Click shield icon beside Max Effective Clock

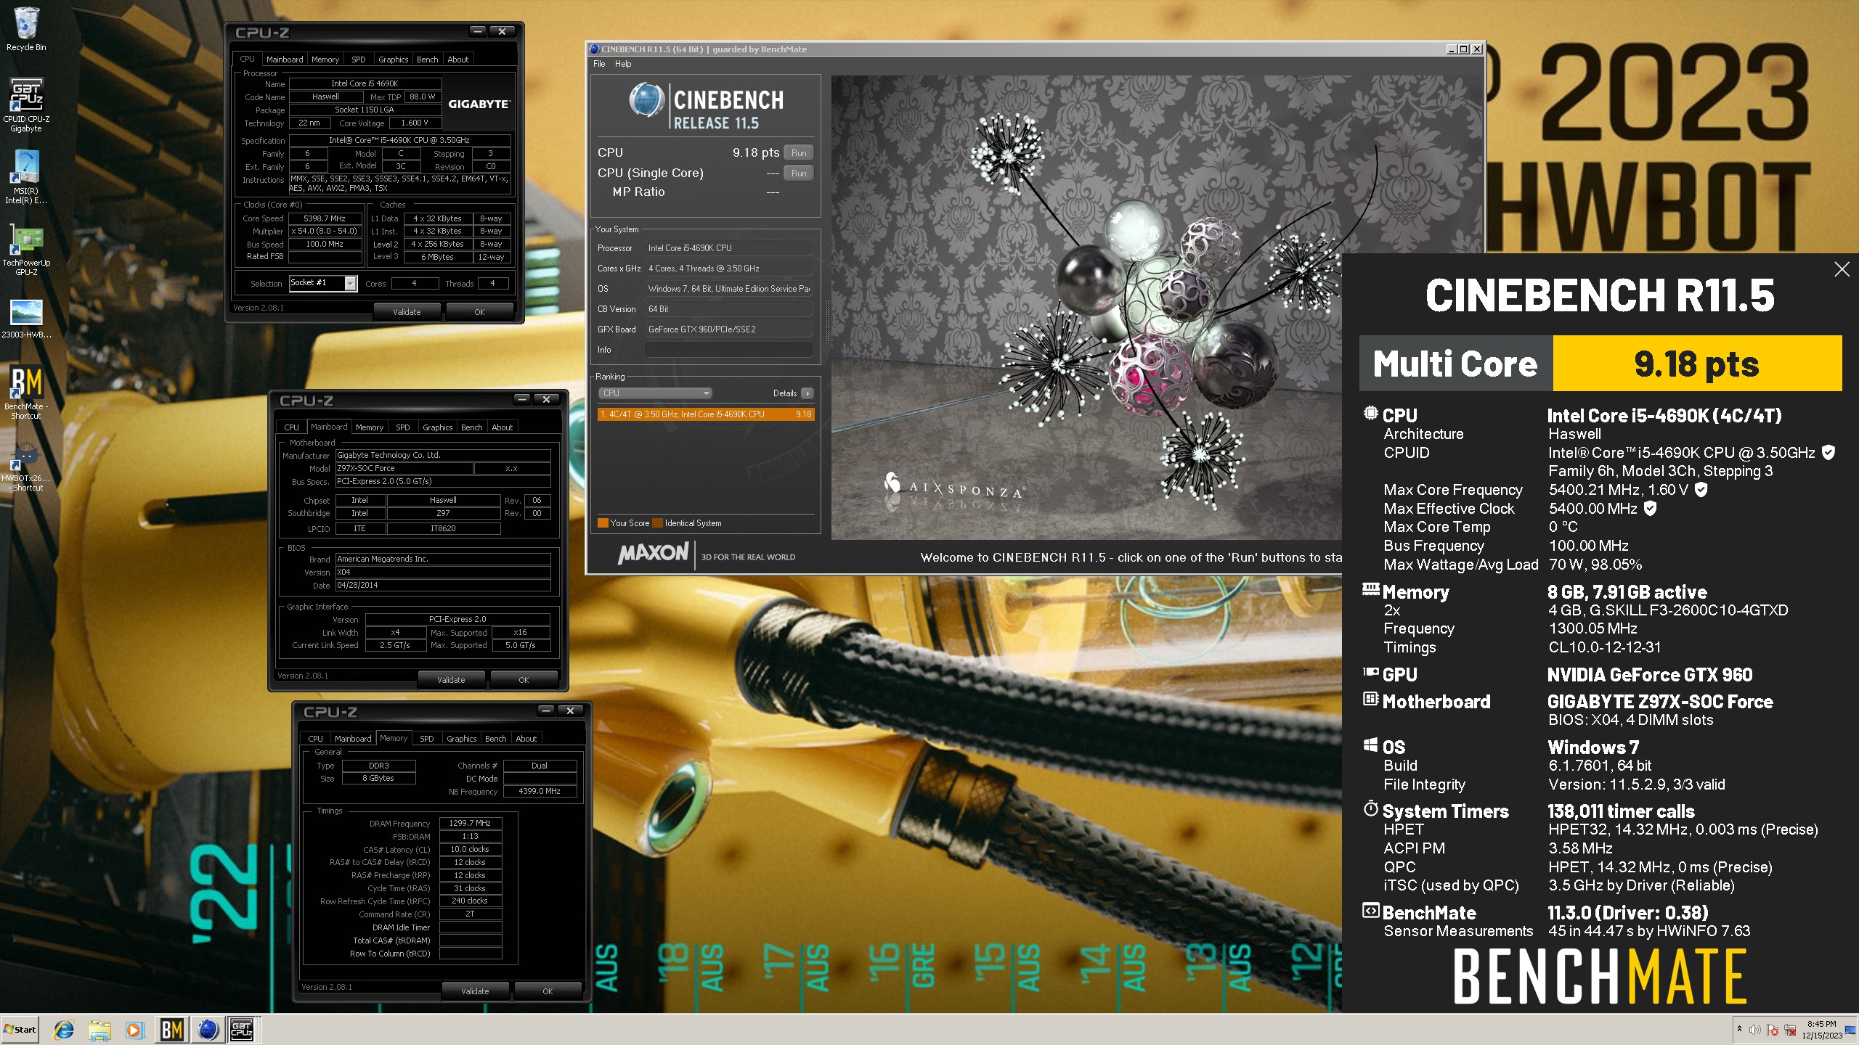pos(1650,509)
